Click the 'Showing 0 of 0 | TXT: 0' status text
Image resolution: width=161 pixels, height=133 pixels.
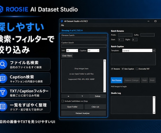[72, 30]
